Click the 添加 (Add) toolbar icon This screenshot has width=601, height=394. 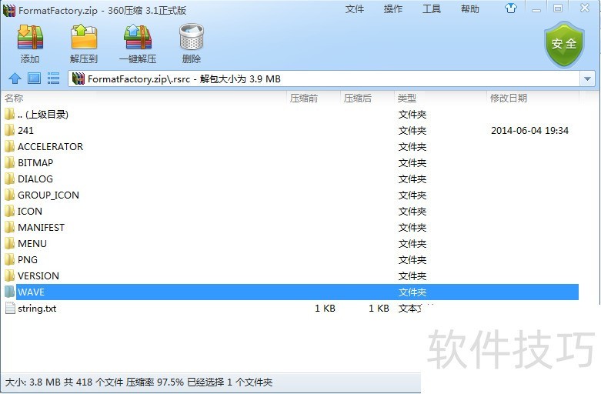click(30, 37)
